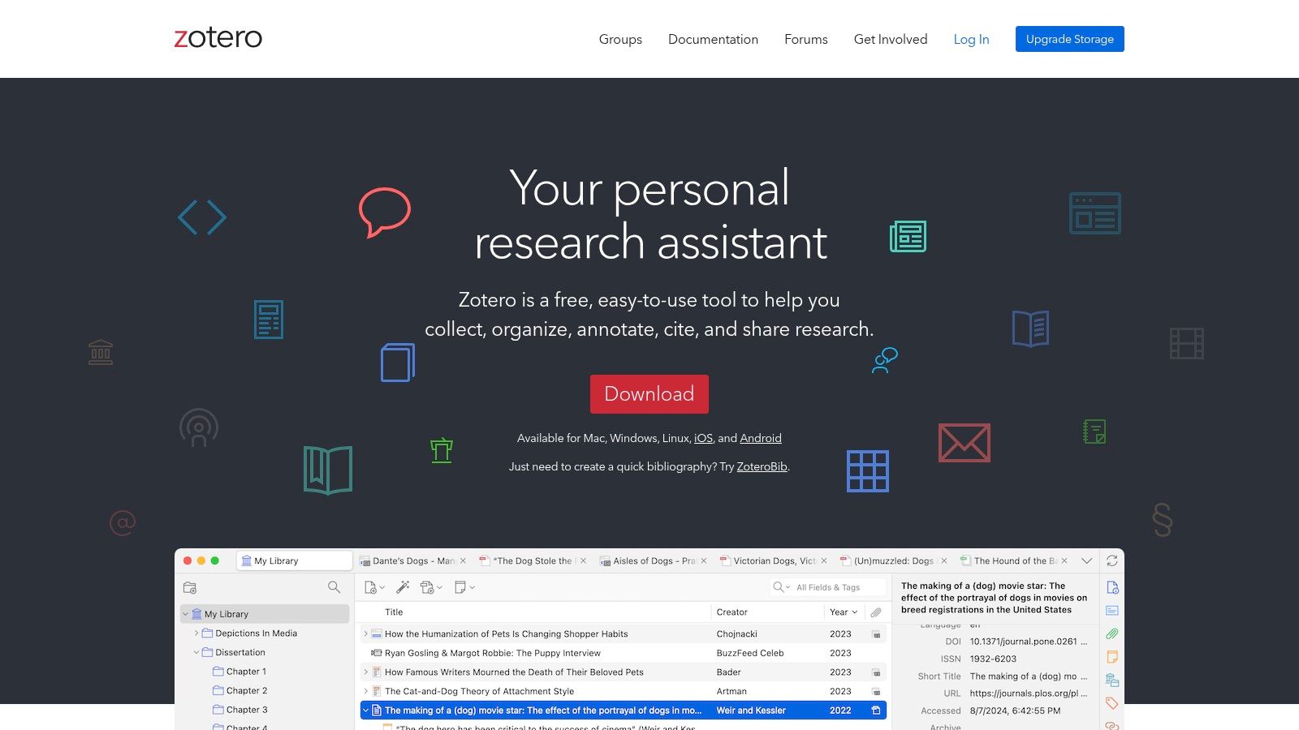
Task: Click the paperclip attachment column header
Action: click(876, 612)
